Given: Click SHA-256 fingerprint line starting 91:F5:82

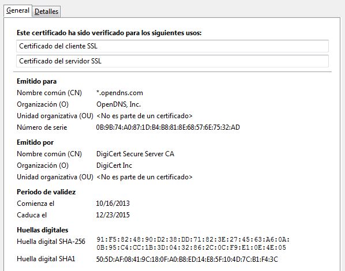Looking at the screenshot, I should click(x=193, y=239).
